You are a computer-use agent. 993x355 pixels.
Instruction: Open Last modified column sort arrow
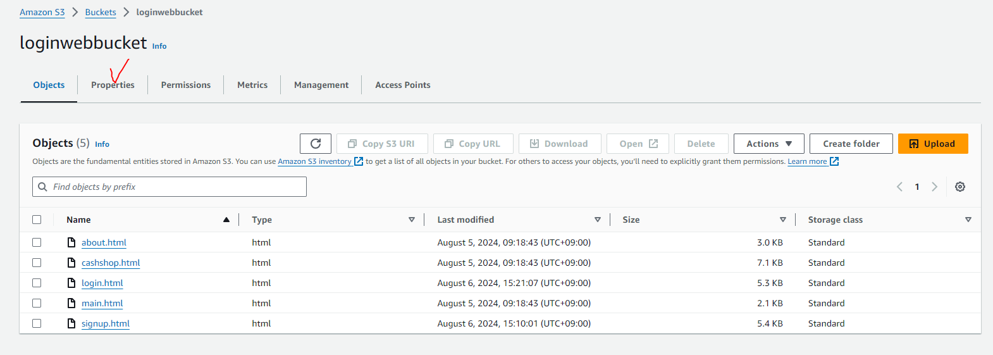[598, 220]
